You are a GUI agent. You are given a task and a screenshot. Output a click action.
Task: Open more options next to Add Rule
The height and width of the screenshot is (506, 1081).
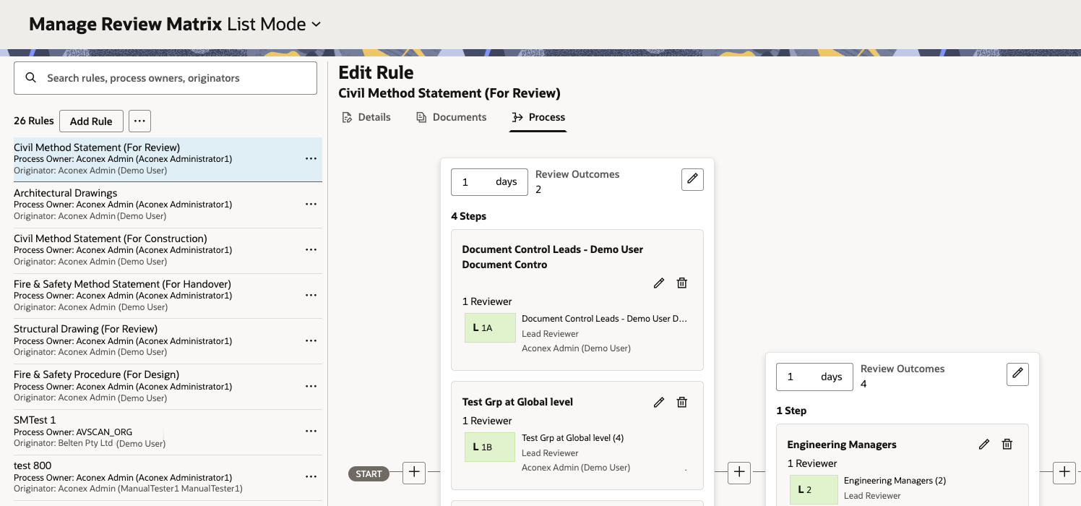(x=139, y=121)
